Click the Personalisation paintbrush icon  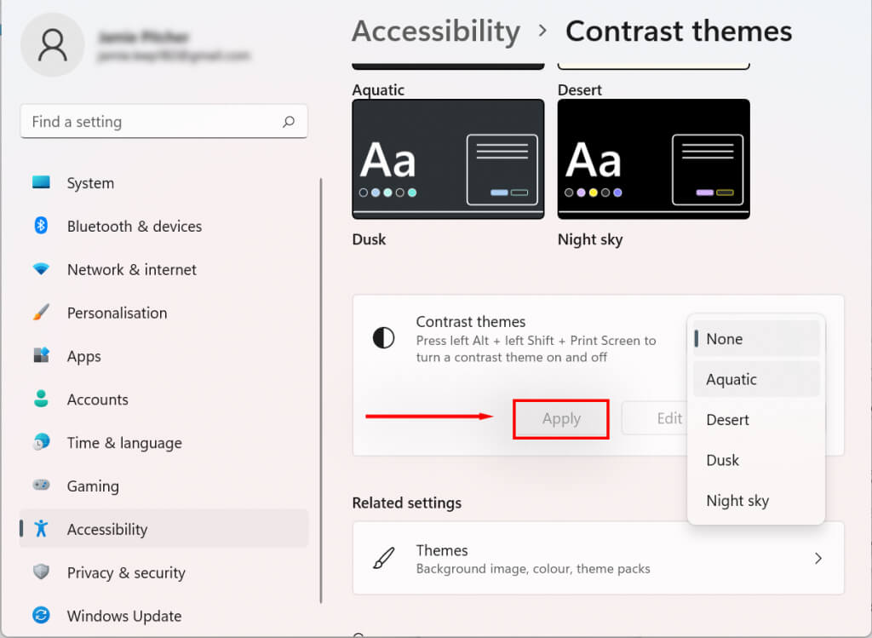41,313
